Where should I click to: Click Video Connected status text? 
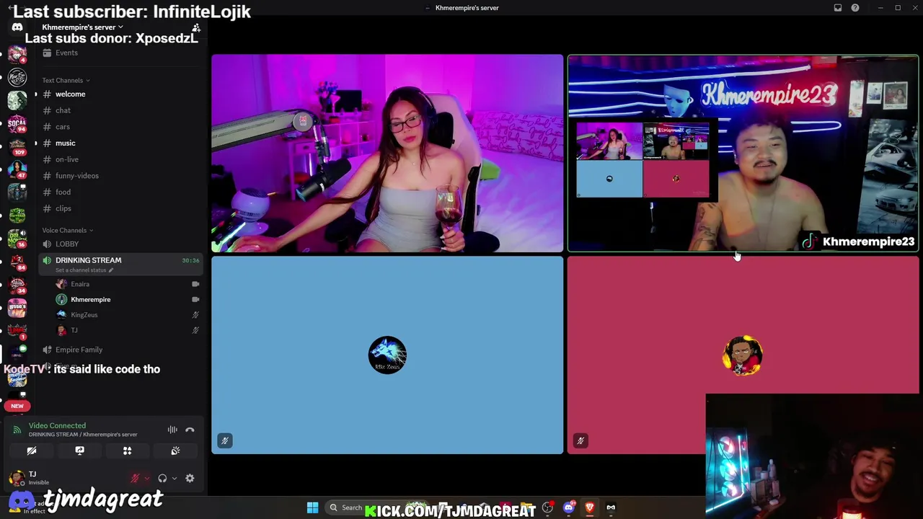click(57, 426)
